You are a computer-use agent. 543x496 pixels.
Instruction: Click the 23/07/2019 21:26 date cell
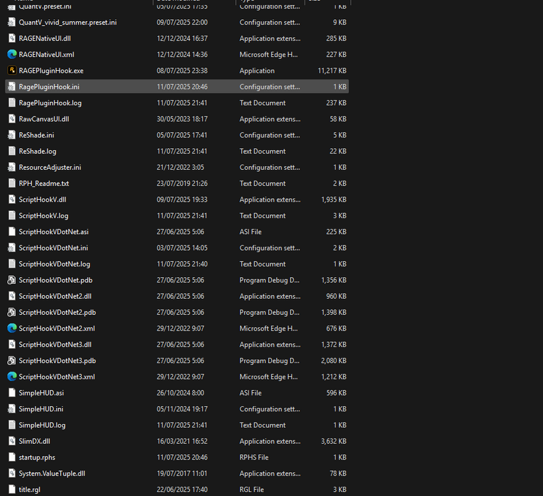(x=182, y=183)
